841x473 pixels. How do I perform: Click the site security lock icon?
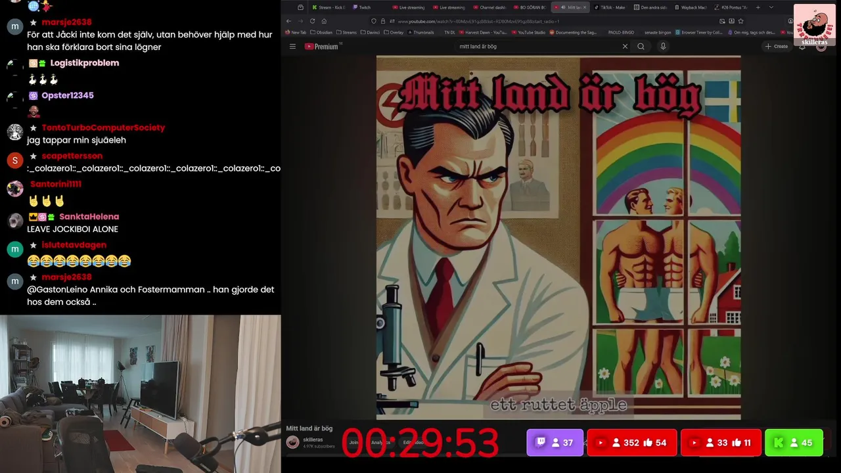(382, 21)
